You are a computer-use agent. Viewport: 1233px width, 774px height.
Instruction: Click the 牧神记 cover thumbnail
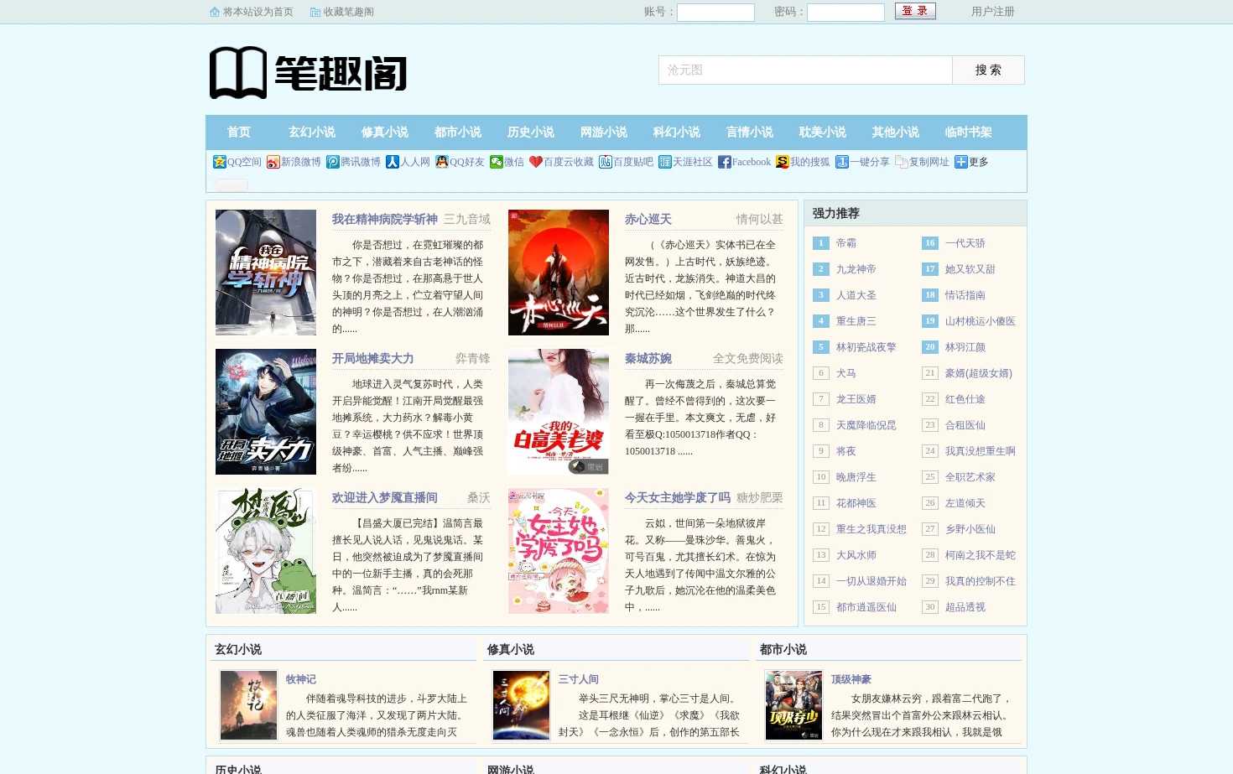coord(248,705)
